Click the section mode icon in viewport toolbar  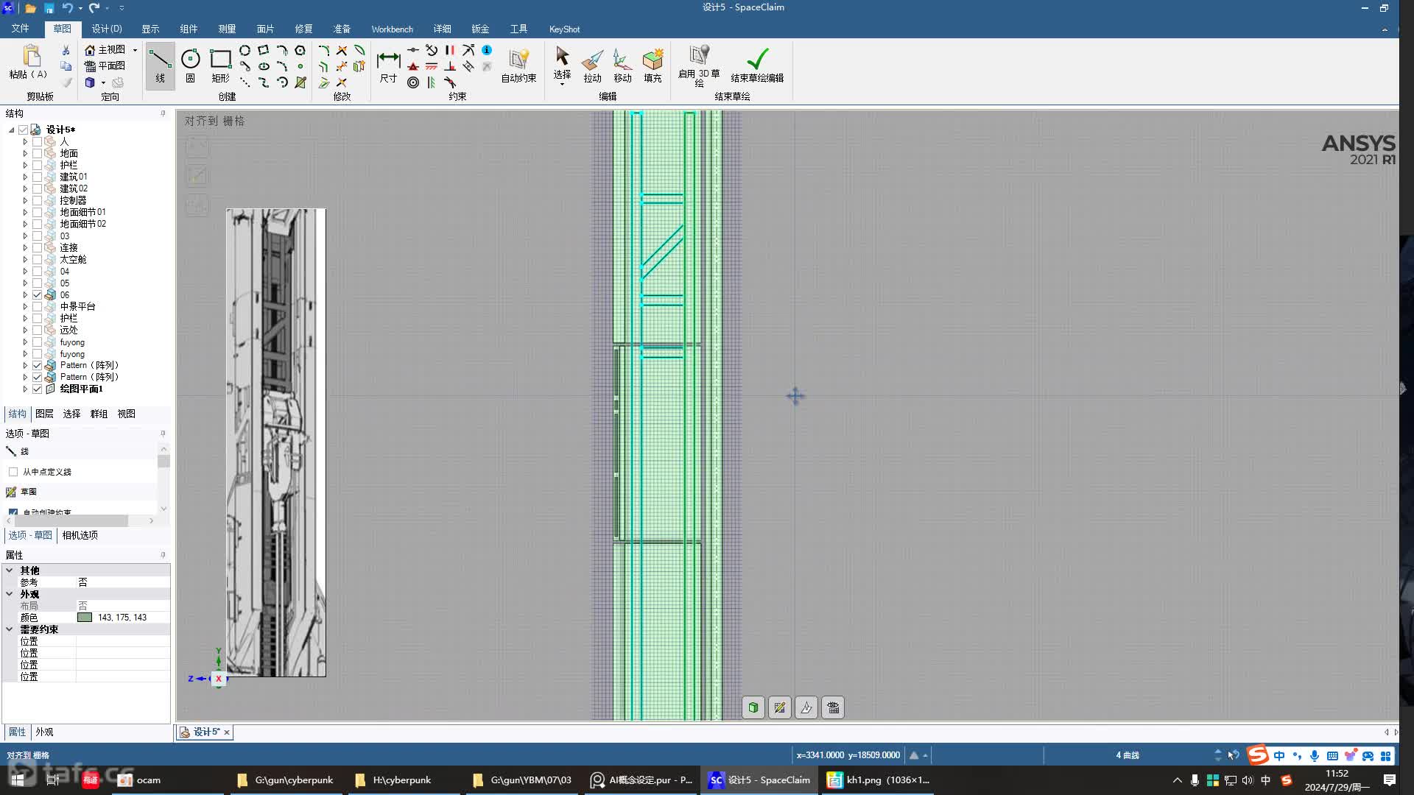(x=806, y=707)
